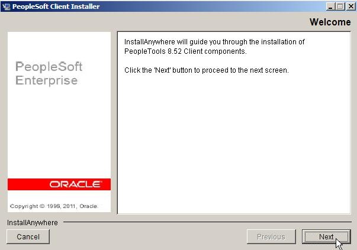Minimize the PeopleSoft Client Installer window
This screenshot has width=357, height=250.
[330, 7]
